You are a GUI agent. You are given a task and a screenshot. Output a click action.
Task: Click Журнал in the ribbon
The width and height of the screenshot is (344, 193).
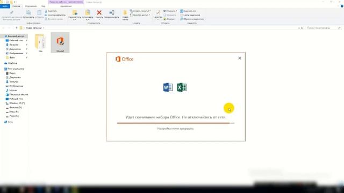169,19
